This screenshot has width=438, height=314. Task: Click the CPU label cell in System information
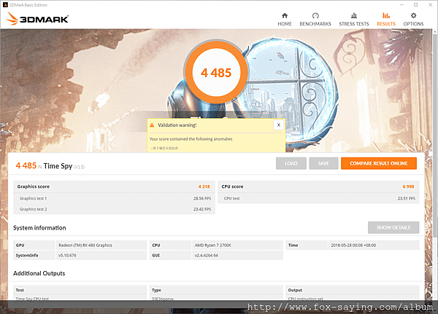pyautogui.click(x=170, y=245)
